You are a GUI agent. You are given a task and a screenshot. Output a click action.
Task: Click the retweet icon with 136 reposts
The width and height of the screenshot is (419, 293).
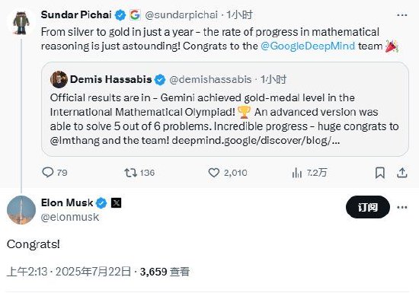pyautogui.click(x=131, y=173)
